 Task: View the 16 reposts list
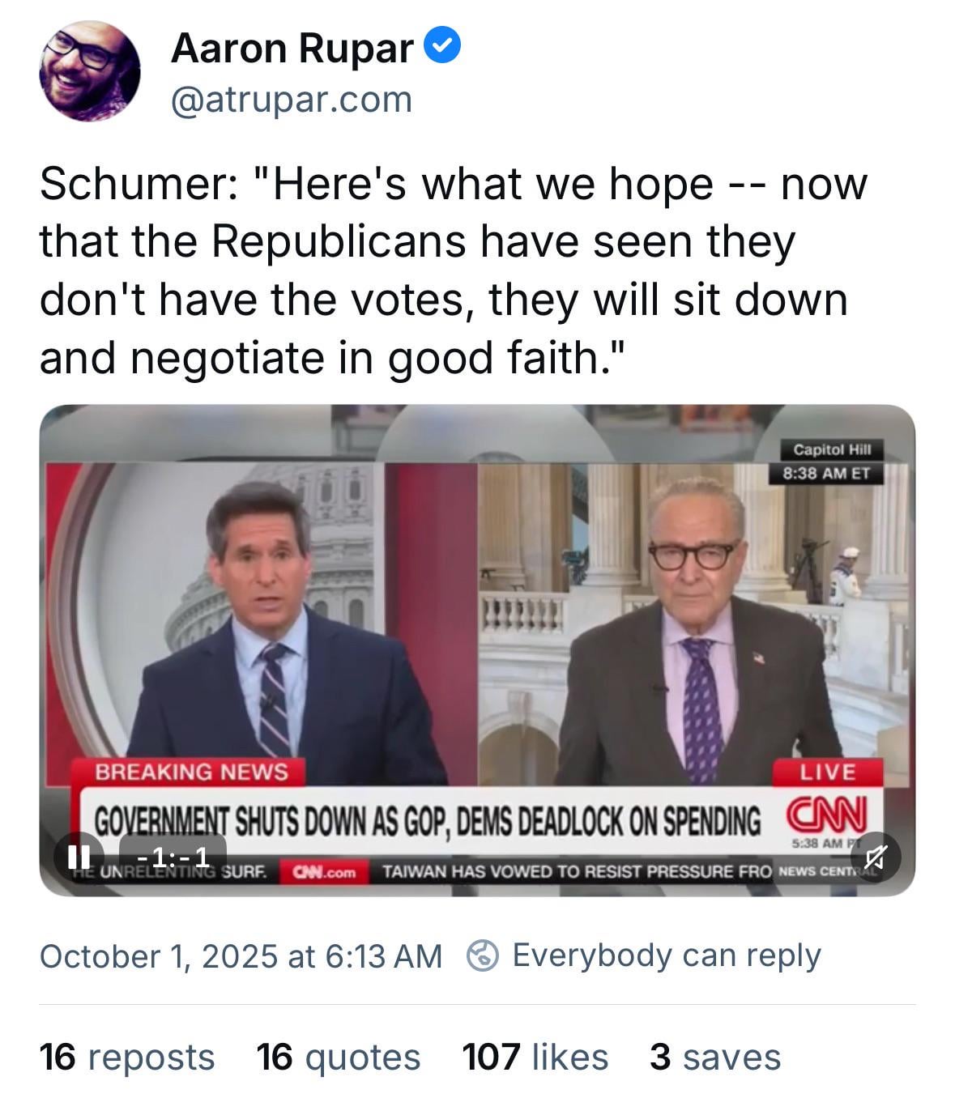127,1057
